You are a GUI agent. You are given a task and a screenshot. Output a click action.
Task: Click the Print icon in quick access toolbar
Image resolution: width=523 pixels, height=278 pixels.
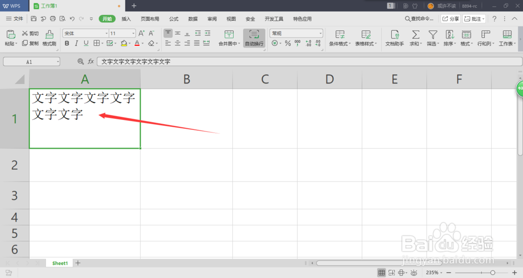coord(53,19)
